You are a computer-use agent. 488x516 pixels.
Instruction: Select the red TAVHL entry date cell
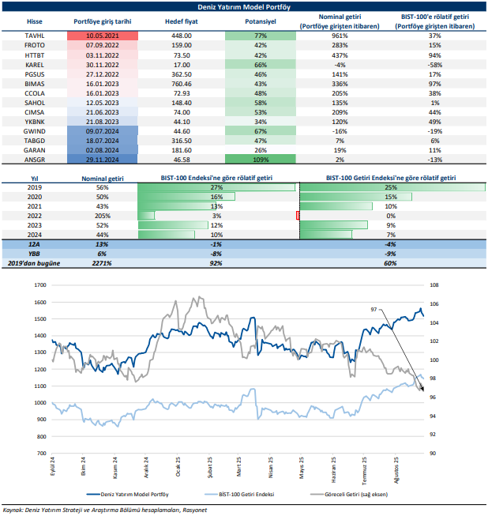click(103, 36)
